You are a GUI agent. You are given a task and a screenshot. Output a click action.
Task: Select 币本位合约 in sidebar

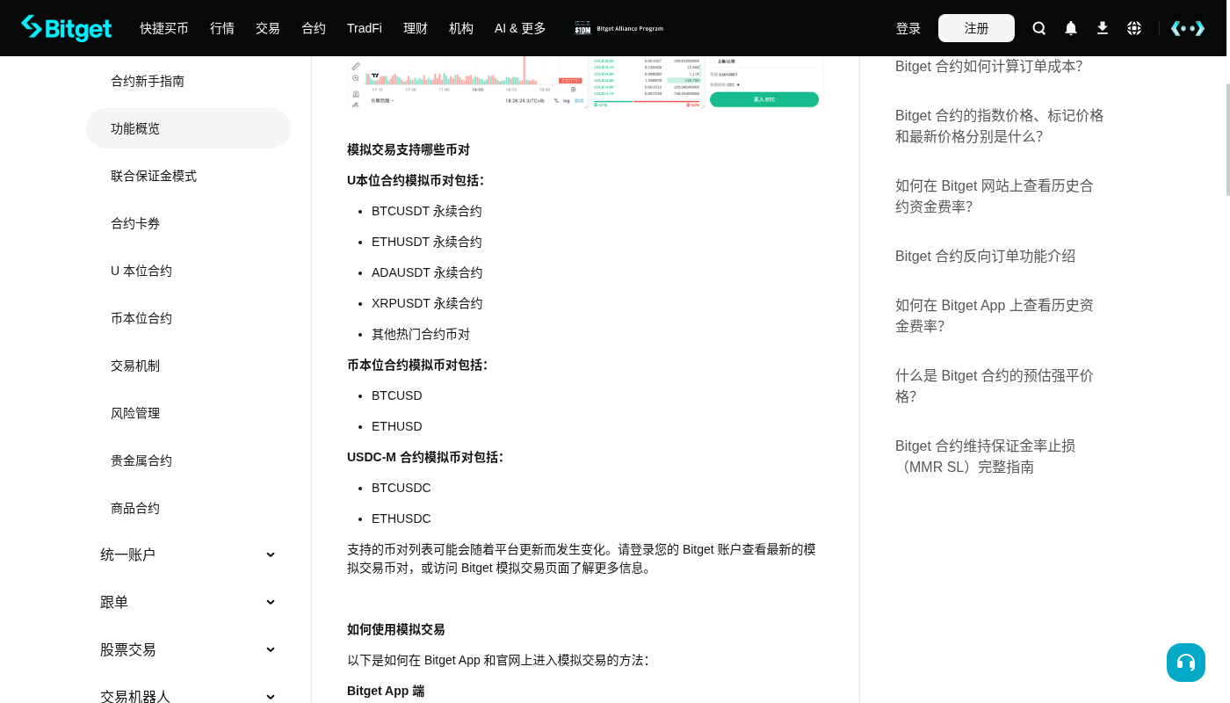coord(188,318)
